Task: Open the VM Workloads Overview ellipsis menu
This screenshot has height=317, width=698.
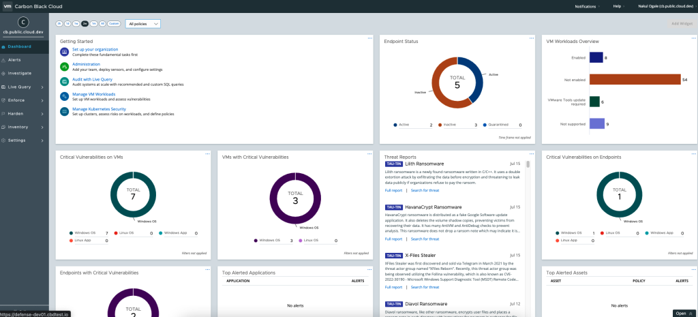Action: (x=693, y=38)
